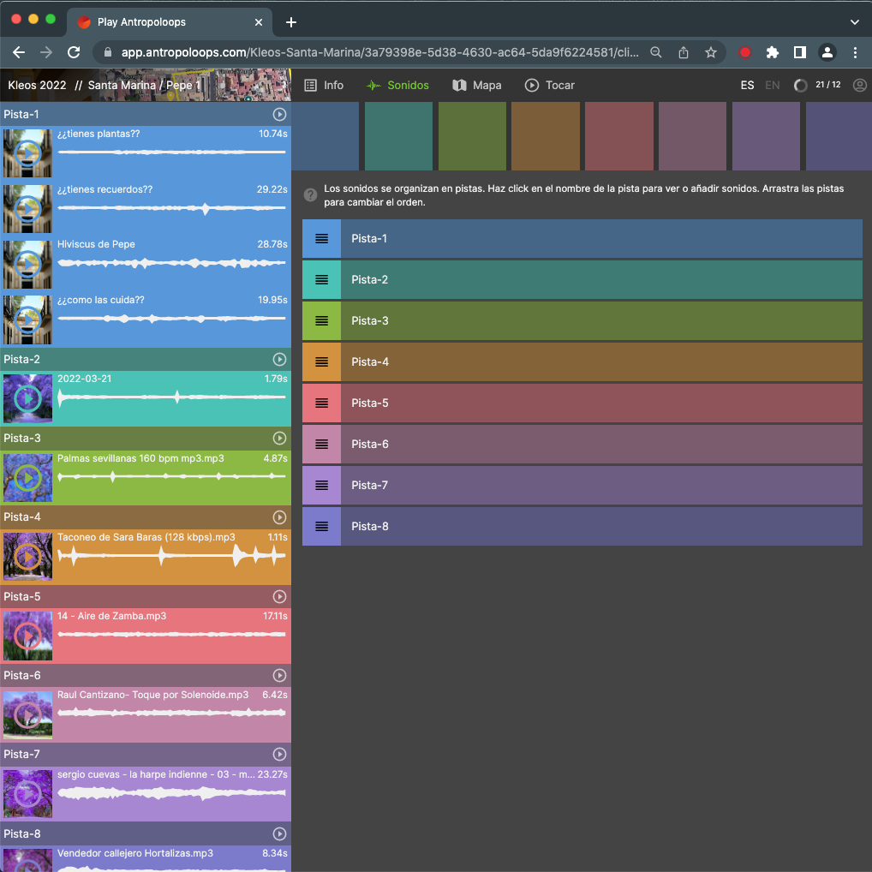The width and height of the screenshot is (872, 872).
Task: Play the '¿¿tienes plantas??' sound clip
Action: [28, 153]
